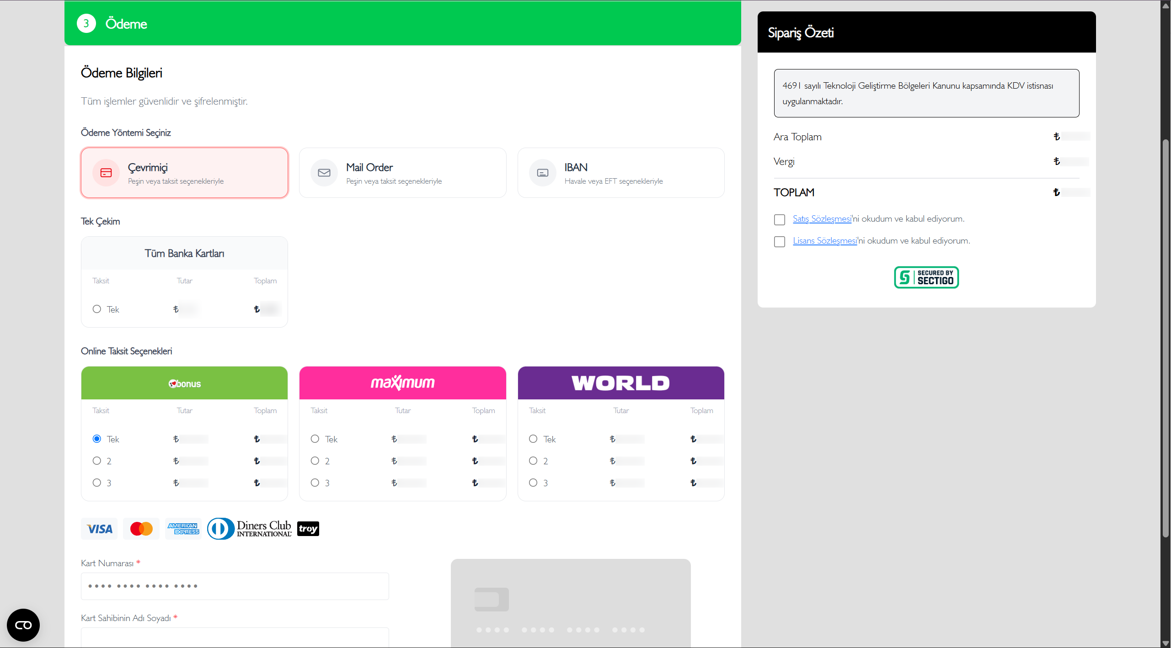Image resolution: width=1171 pixels, height=648 pixels.
Task: Select Maximum 2 installments radio
Action: pos(315,461)
